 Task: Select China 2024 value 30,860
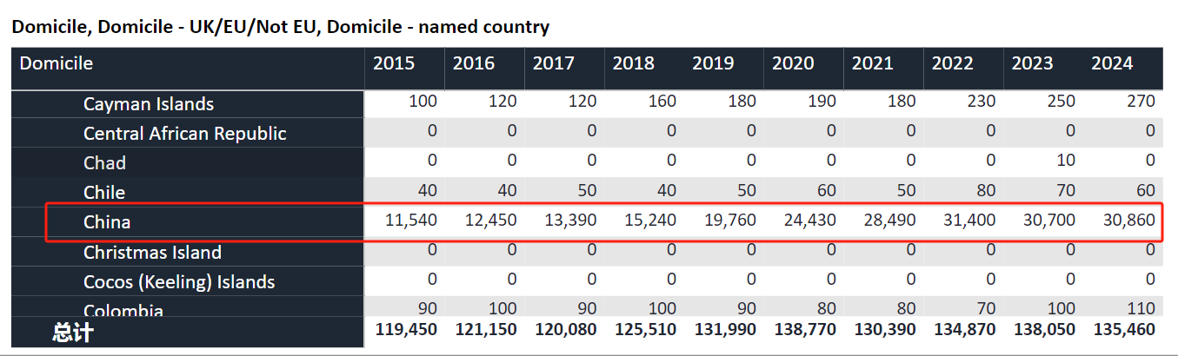(x=1129, y=221)
